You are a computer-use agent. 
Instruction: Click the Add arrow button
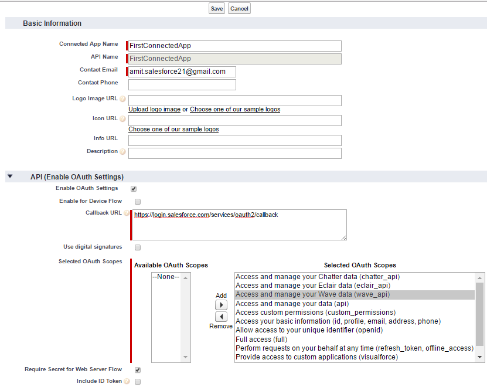[x=221, y=305]
